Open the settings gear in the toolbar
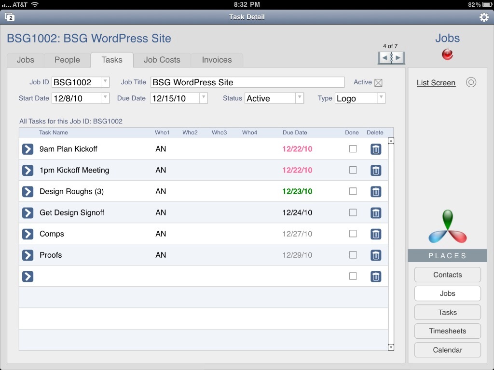This screenshot has width=494, height=370. [x=484, y=16]
